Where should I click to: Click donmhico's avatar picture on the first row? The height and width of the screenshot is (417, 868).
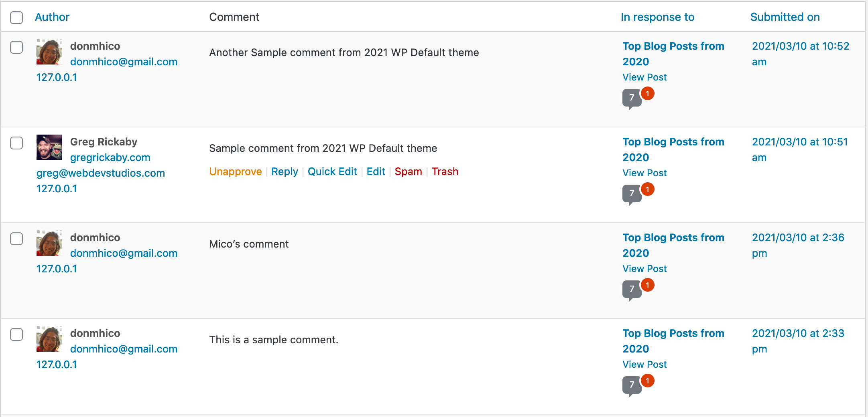pyautogui.click(x=49, y=52)
